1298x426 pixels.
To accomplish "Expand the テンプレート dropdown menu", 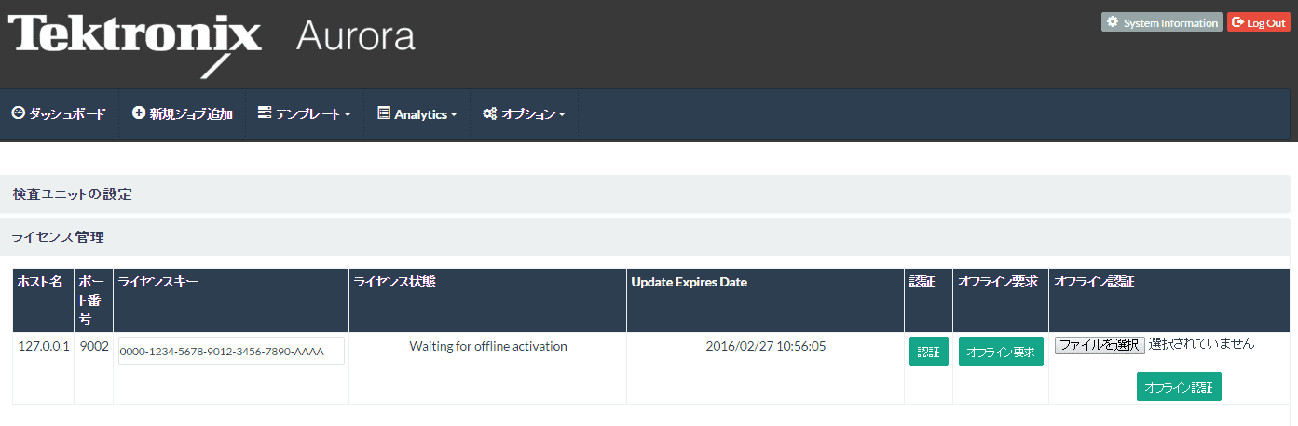I will (304, 113).
